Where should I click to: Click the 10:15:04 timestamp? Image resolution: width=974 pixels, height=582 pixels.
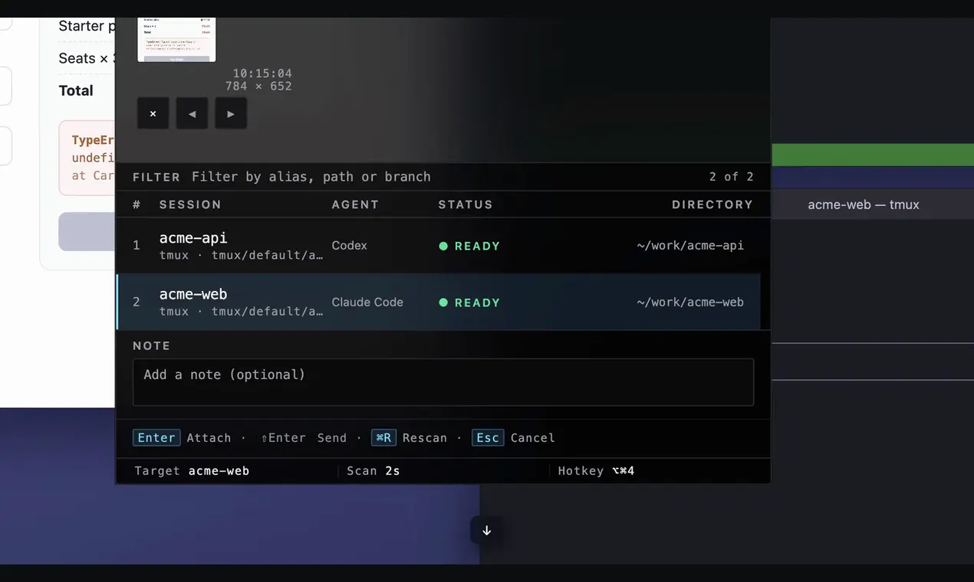tap(262, 74)
